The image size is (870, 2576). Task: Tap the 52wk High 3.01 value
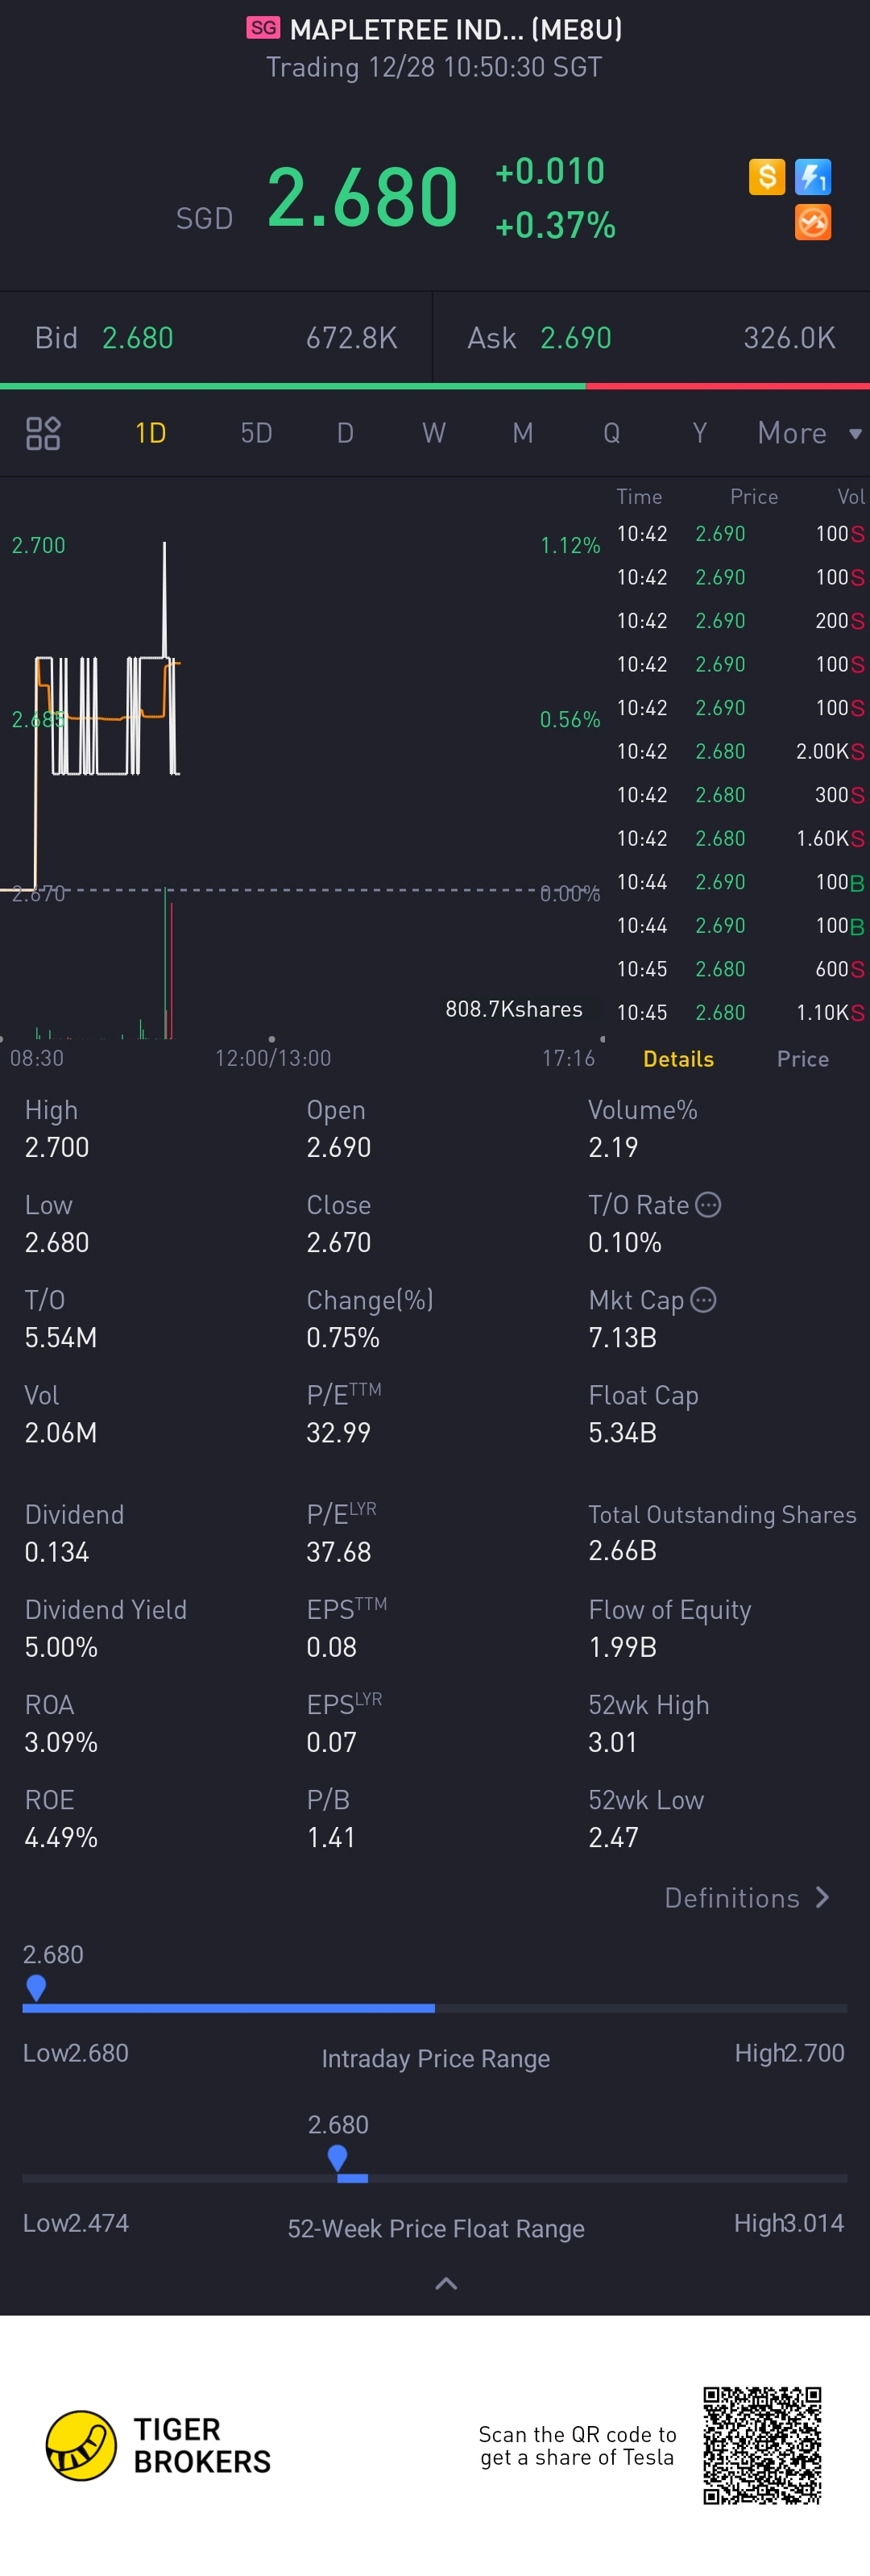[x=612, y=1742]
